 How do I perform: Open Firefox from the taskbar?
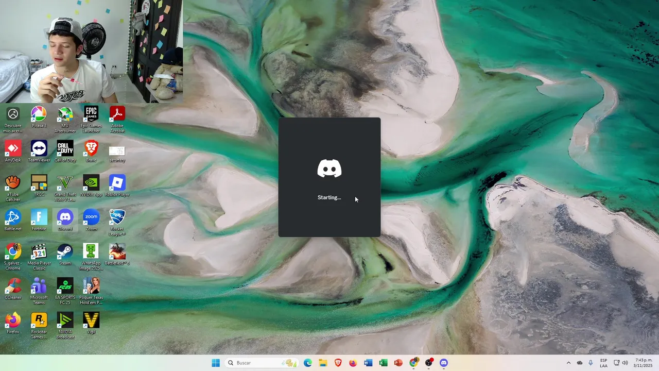(353, 363)
